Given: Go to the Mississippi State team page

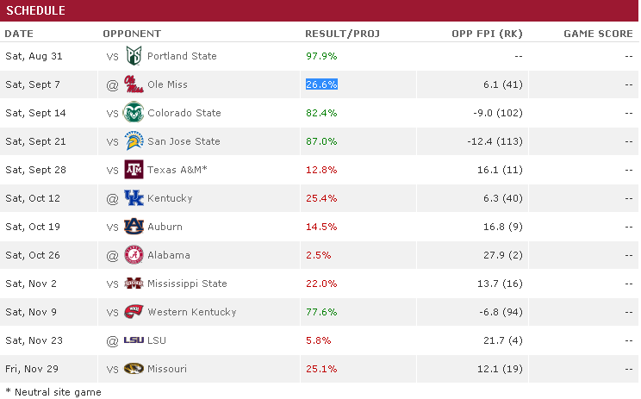Looking at the screenshot, I should 187,284.
